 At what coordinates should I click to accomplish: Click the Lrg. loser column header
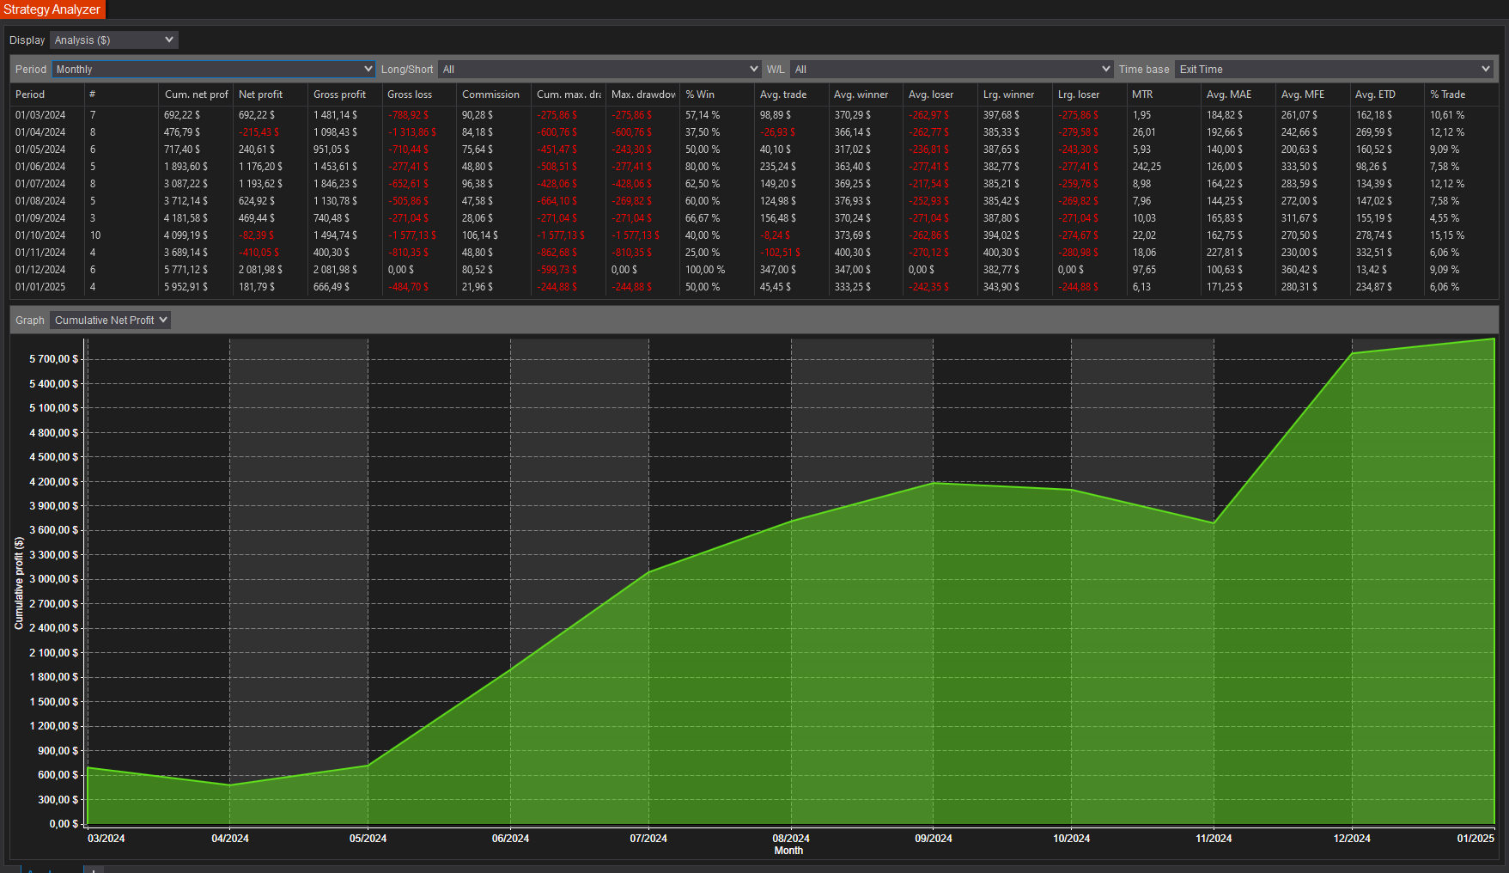(x=1089, y=95)
